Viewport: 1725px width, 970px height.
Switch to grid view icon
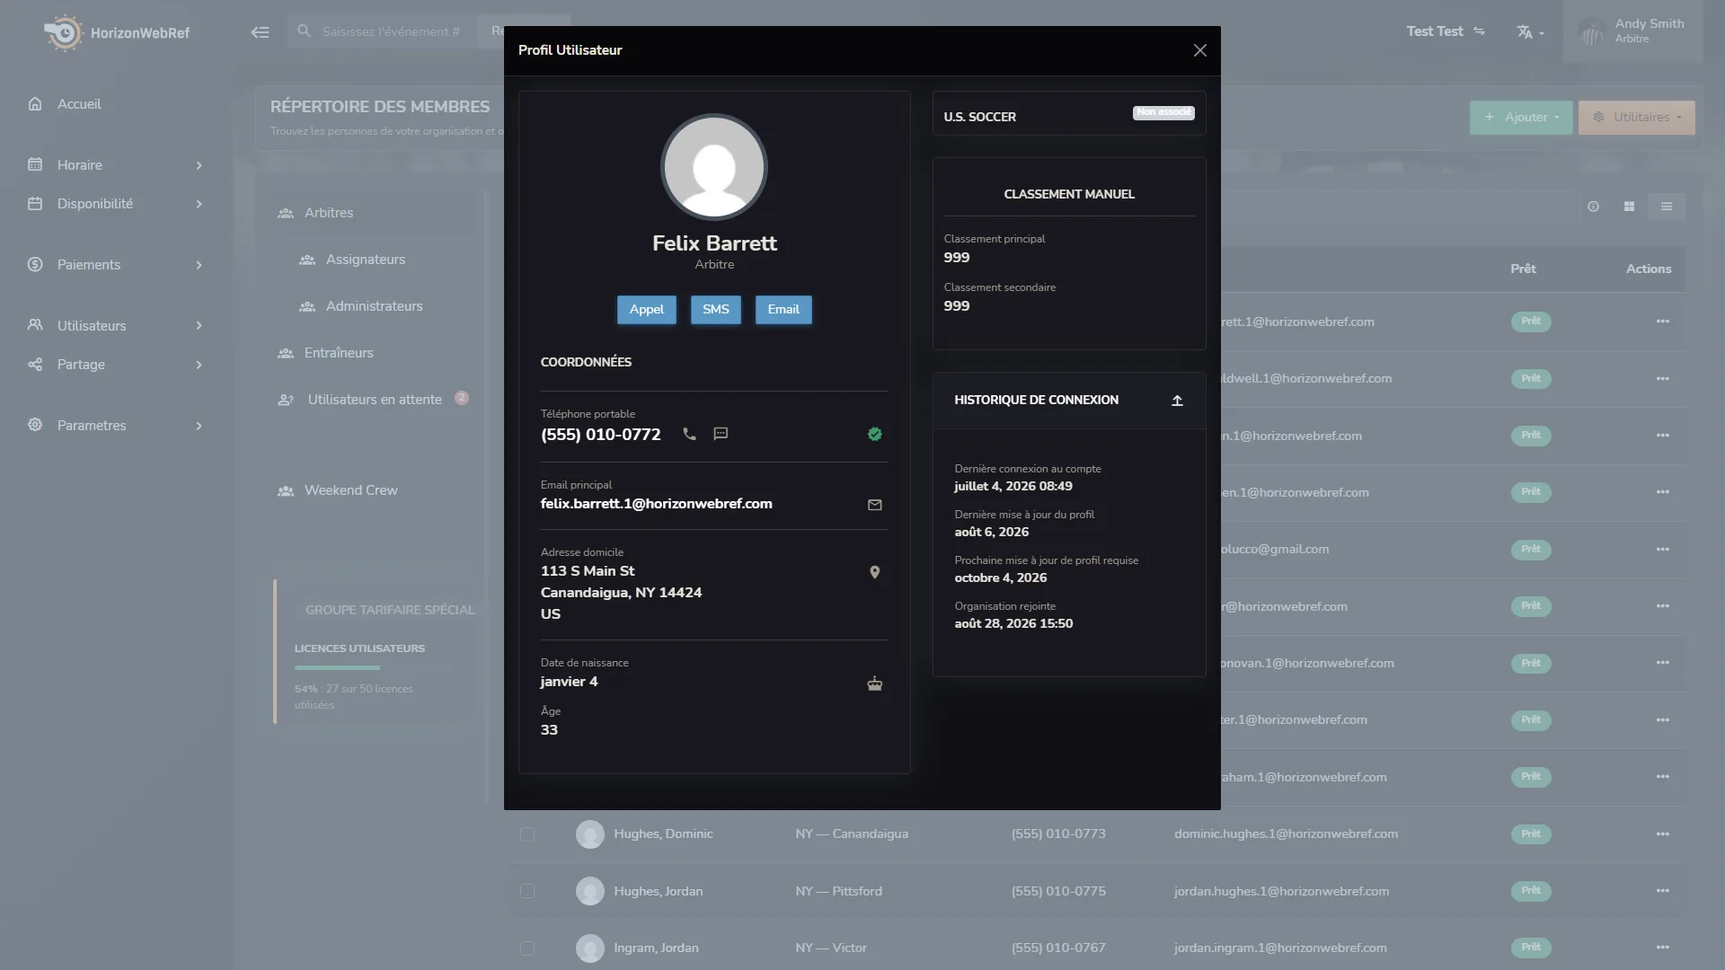click(1629, 207)
